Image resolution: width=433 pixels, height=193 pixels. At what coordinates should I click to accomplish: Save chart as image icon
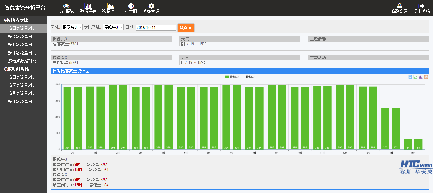pos(426,77)
